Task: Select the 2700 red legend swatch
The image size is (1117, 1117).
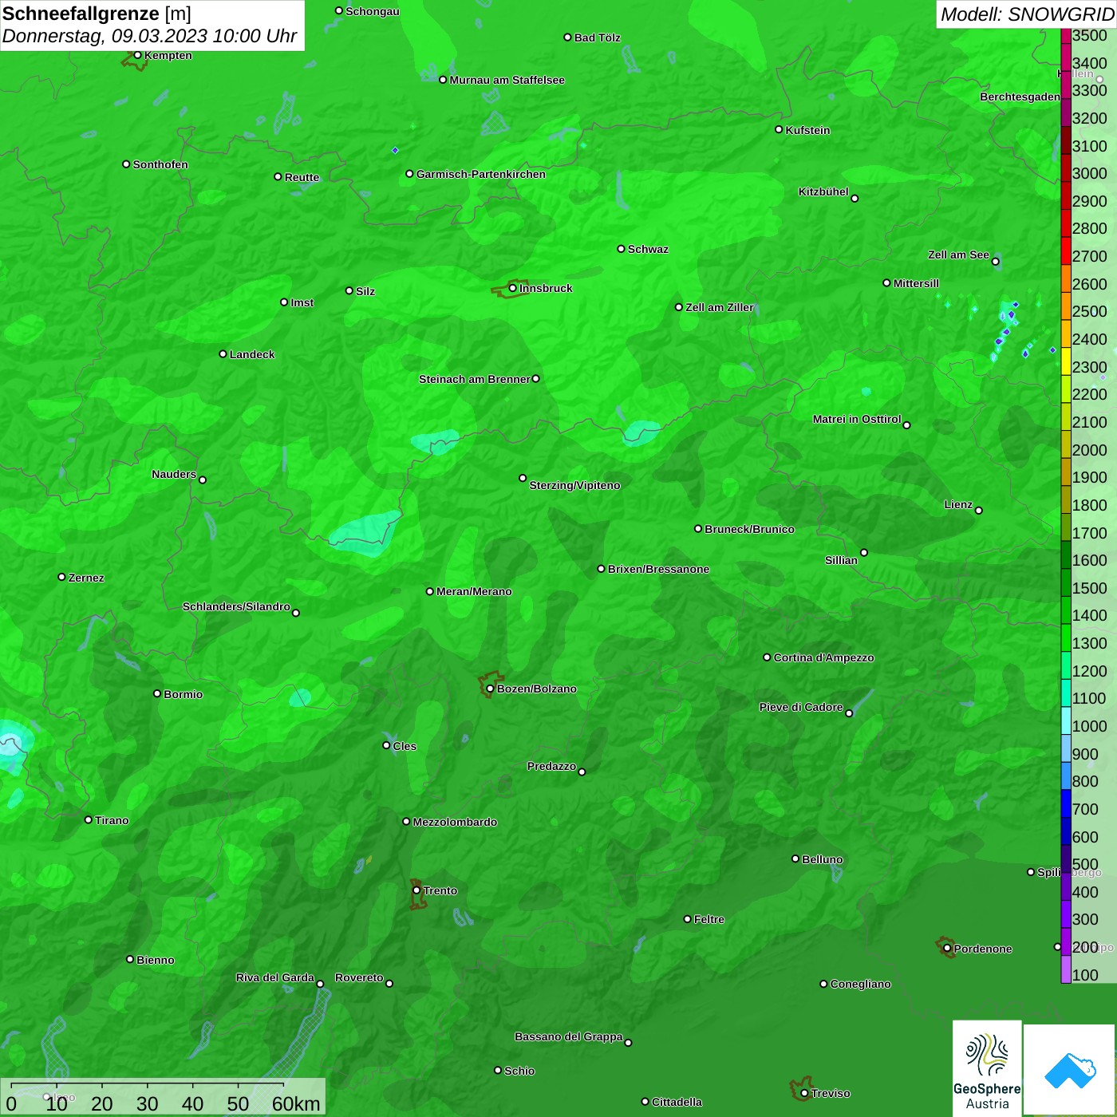Action: pos(1066,251)
